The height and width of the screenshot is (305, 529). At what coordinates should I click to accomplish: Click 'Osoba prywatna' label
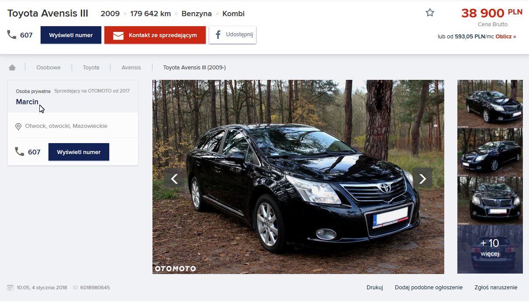tap(33, 91)
